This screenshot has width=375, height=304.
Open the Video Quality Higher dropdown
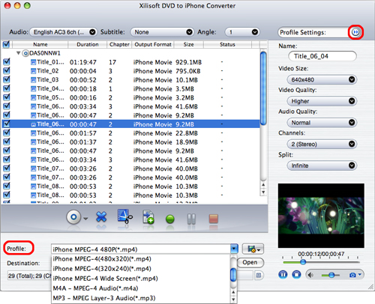pyautogui.click(x=322, y=101)
